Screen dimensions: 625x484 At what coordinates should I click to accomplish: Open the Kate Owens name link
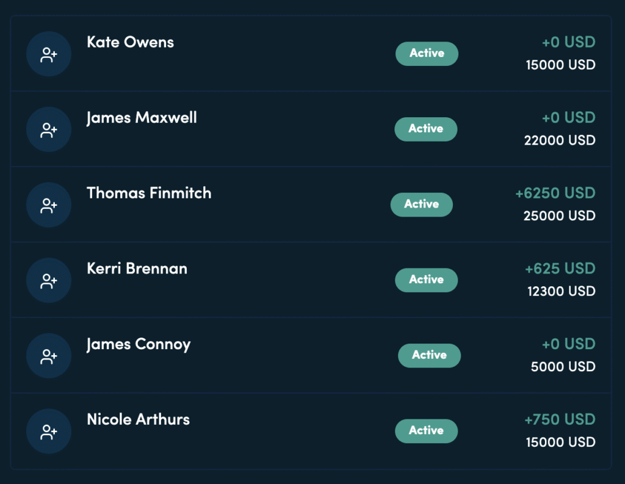pos(131,42)
